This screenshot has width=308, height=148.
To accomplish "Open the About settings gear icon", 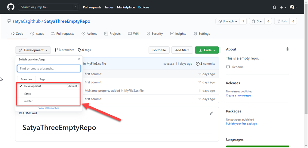I will tap(287, 49).
